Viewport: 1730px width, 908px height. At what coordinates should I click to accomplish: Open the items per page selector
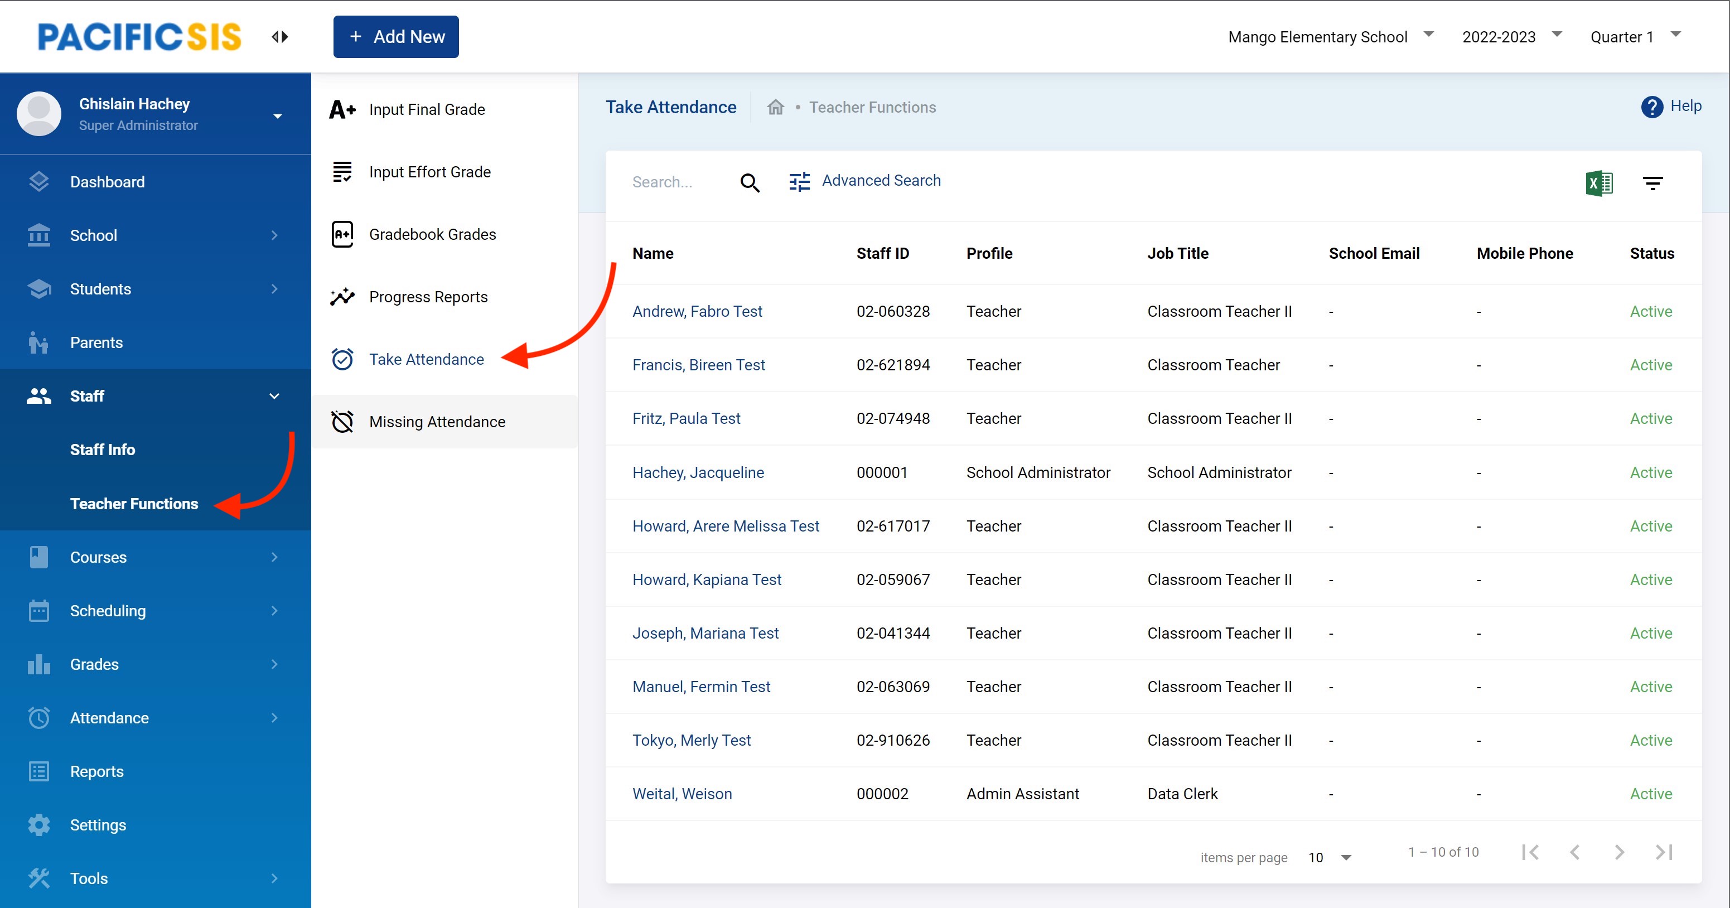pyautogui.click(x=1330, y=858)
